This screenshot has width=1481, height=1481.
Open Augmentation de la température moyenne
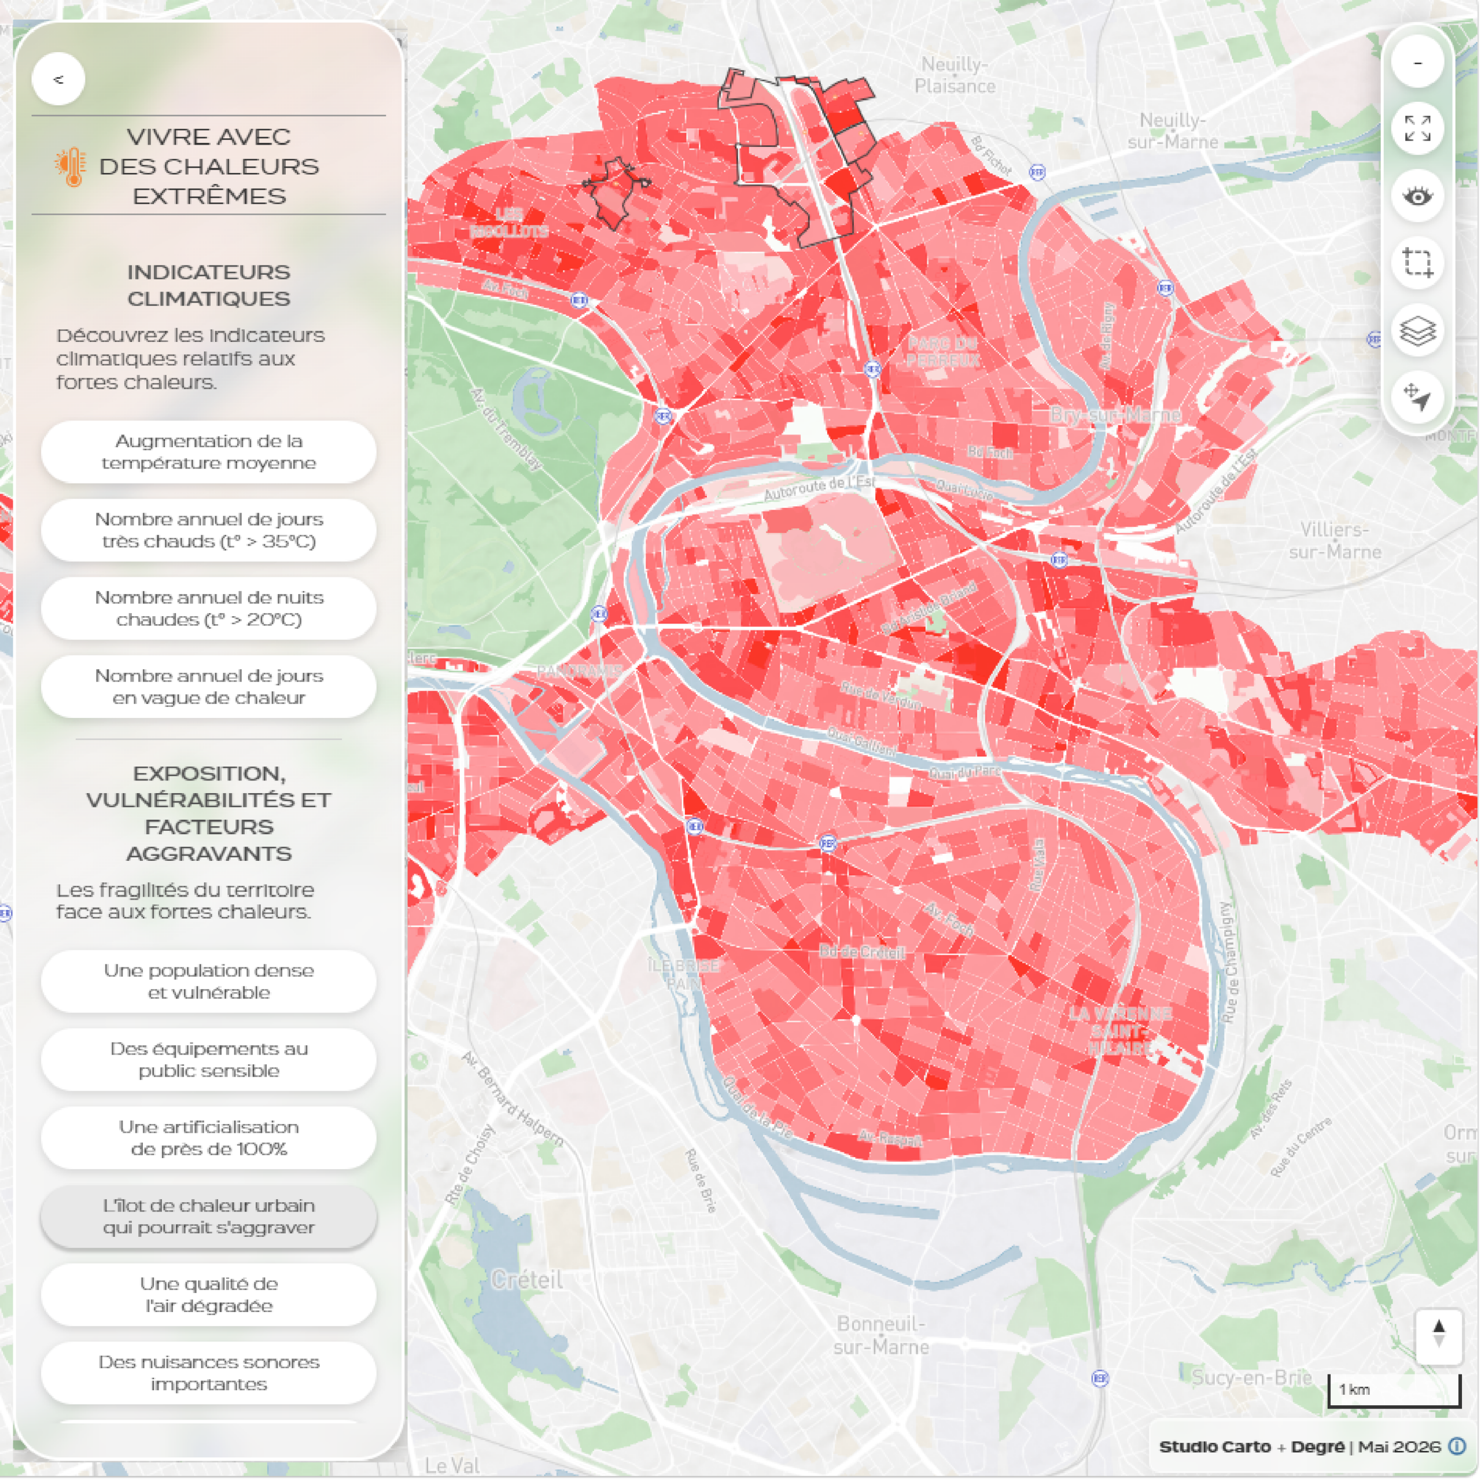208,452
